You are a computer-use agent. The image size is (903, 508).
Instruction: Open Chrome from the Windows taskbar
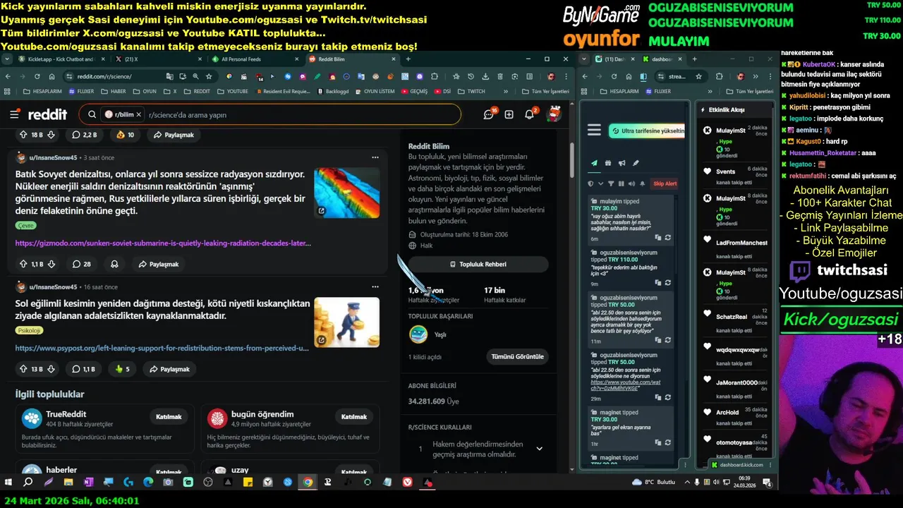(x=308, y=482)
